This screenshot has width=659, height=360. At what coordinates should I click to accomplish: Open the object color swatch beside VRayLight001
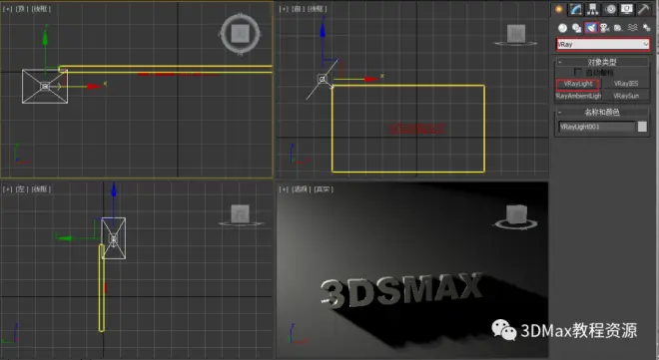[642, 127]
